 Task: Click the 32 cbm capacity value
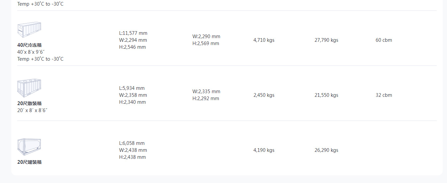384,95
